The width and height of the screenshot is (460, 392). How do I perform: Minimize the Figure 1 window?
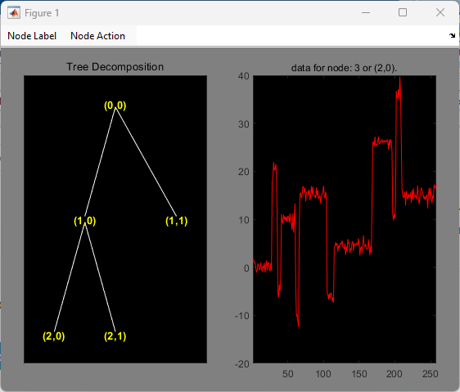[366, 12]
